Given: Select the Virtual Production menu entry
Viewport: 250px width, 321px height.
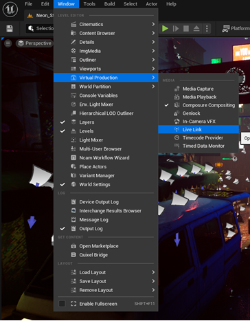Looking at the screenshot, I should coord(106,78).
